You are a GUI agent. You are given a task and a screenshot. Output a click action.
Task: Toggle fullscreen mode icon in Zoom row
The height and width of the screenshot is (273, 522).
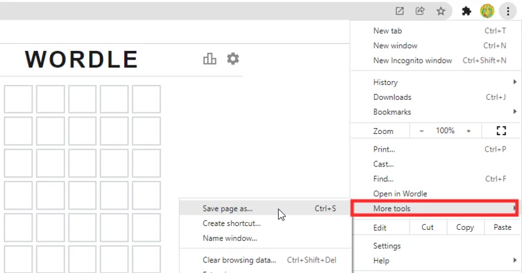point(501,131)
